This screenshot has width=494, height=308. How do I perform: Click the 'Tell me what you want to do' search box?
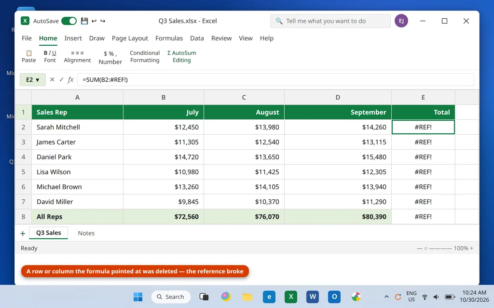(330, 21)
